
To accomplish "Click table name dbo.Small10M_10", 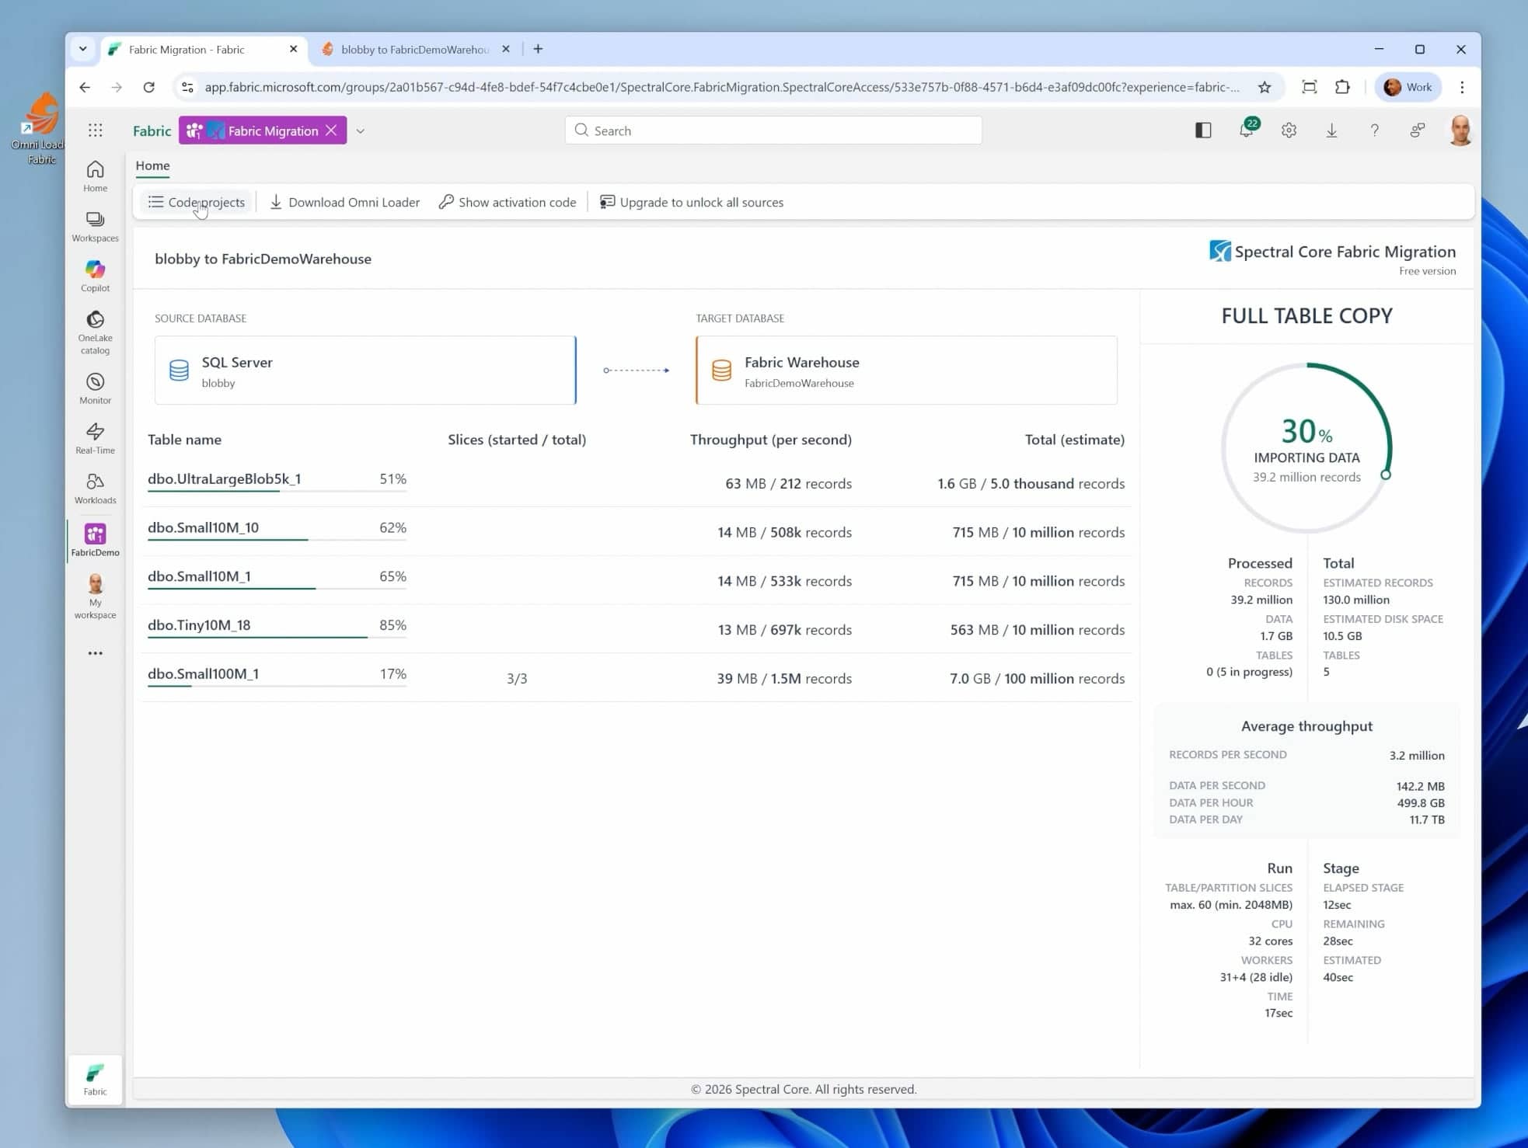I will coord(203,527).
